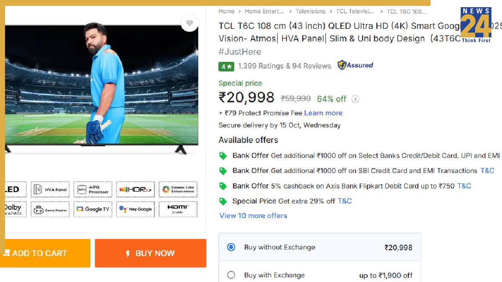Click the Game Master feature badge
The height and width of the screenshot is (282, 502).
(x=50, y=209)
